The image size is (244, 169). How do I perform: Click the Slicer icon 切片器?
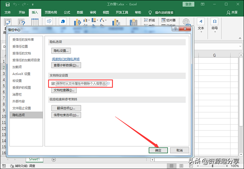[168, 20]
